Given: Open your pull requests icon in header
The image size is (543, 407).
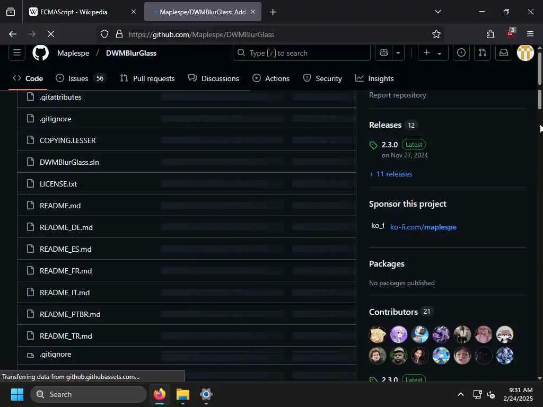Looking at the screenshot, I should (483, 52).
